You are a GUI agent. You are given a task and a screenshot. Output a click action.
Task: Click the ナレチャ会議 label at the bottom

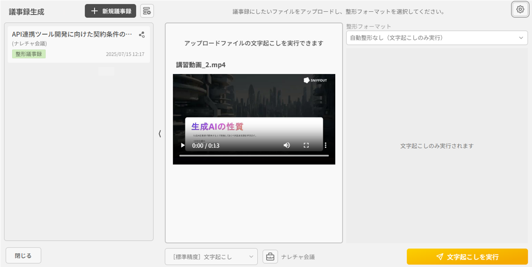298,257
